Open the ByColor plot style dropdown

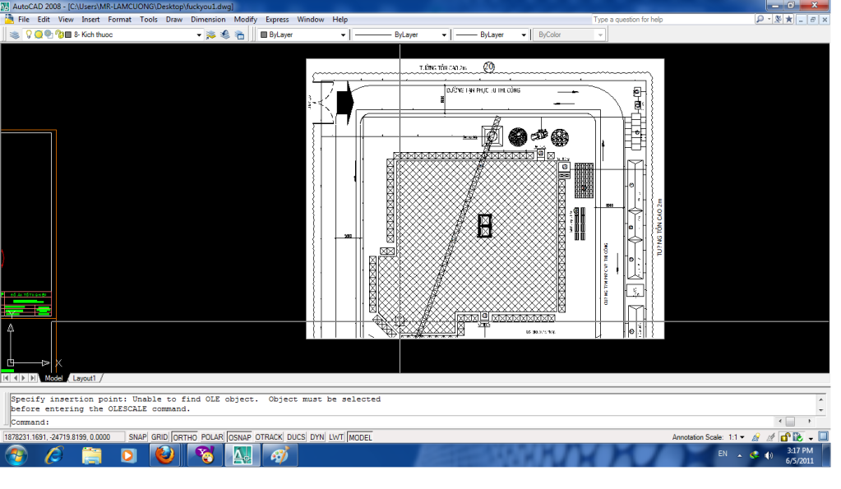pyautogui.click(x=599, y=35)
